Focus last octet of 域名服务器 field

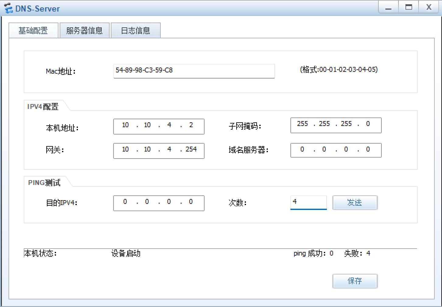(368, 150)
